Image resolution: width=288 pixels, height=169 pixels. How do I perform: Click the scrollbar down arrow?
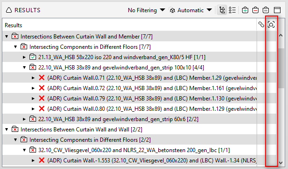click(x=281, y=163)
